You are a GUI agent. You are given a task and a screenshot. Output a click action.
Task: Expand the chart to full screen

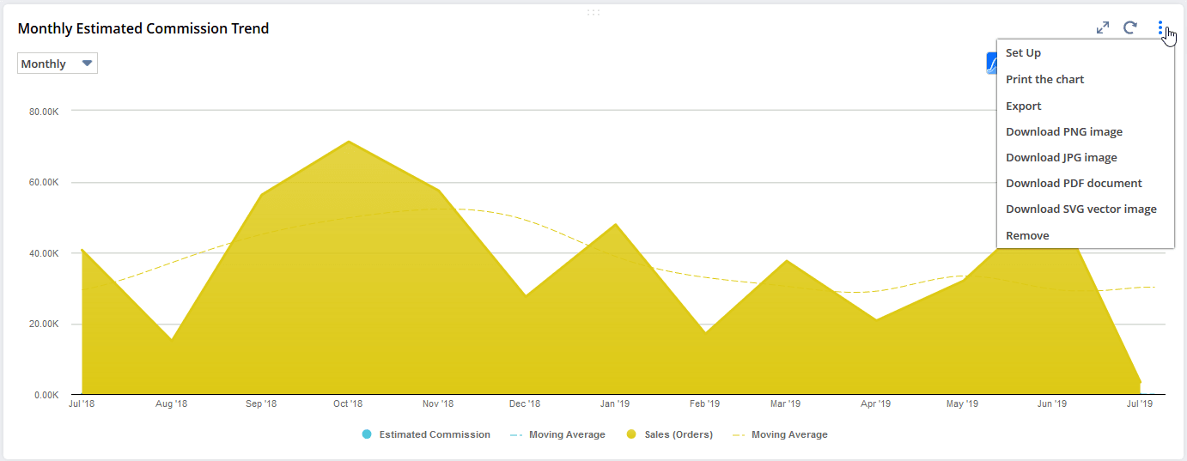pyautogui.click(x=1103, y=28)
